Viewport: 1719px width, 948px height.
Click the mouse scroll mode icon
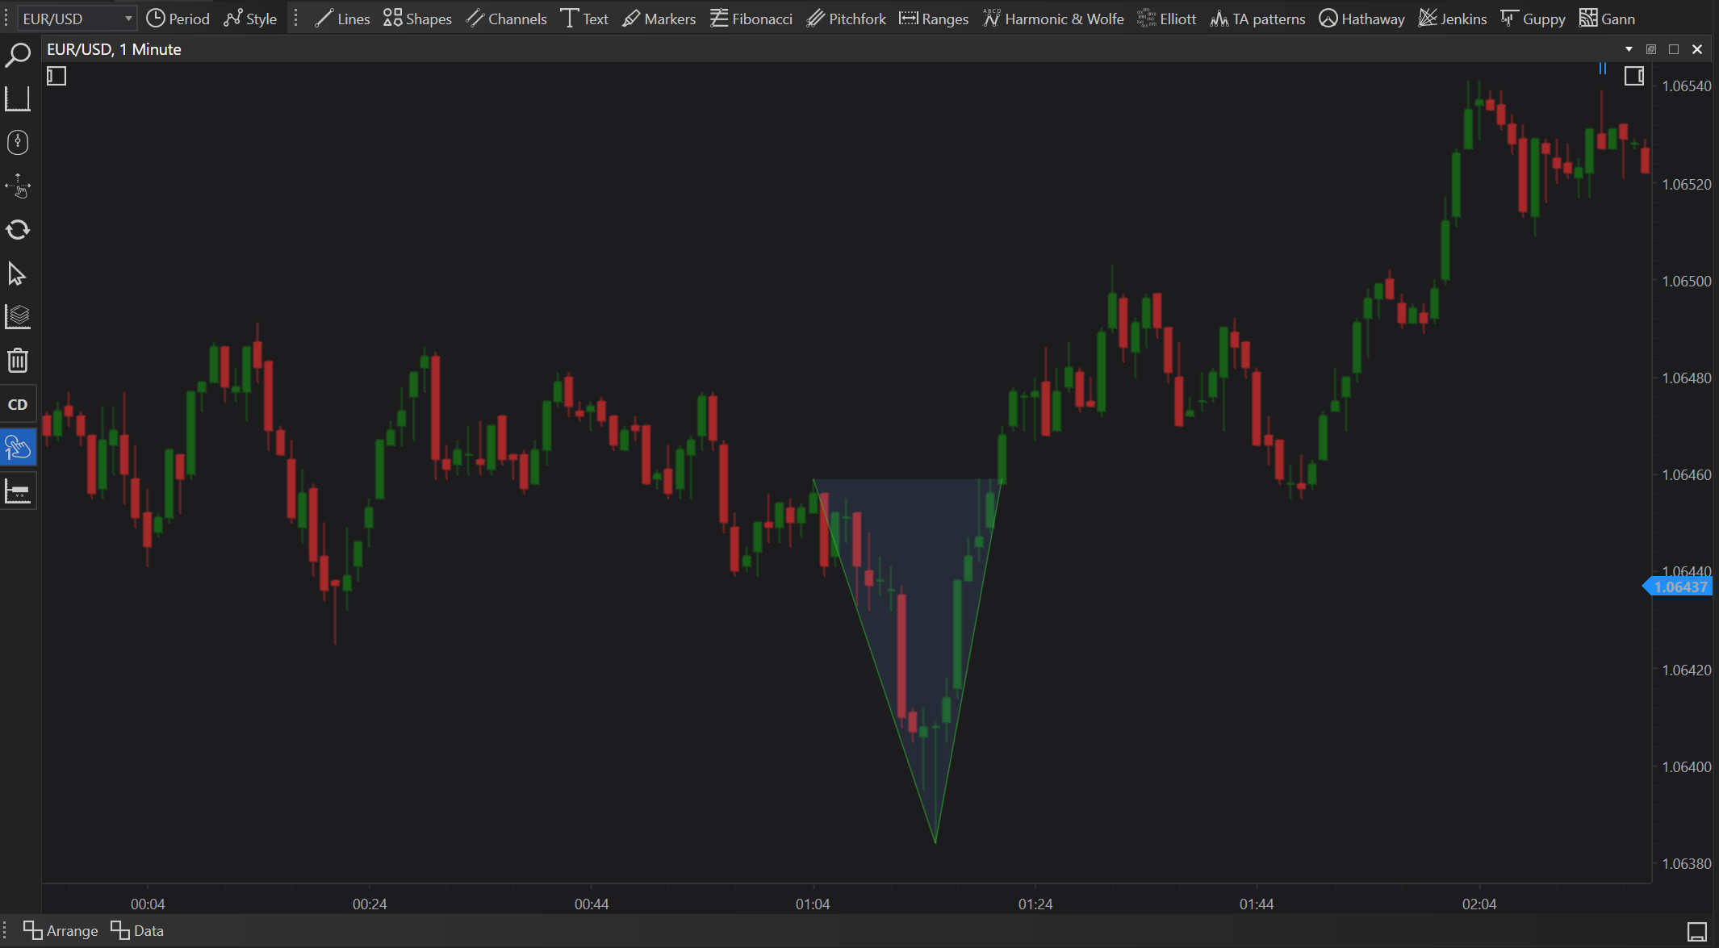coord(18,143)
